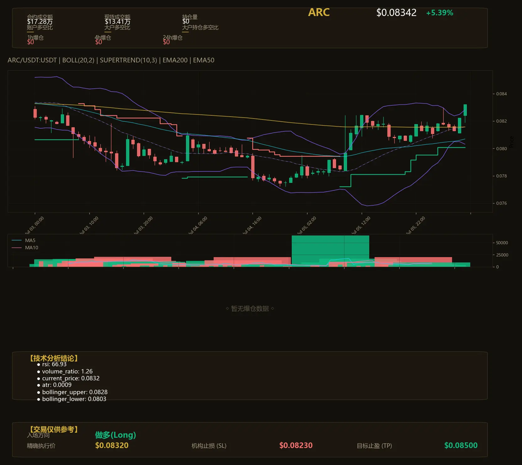Viewport: 522px width, 465px height.
Task: Click the MA10 legend entry
Action: 25,248
